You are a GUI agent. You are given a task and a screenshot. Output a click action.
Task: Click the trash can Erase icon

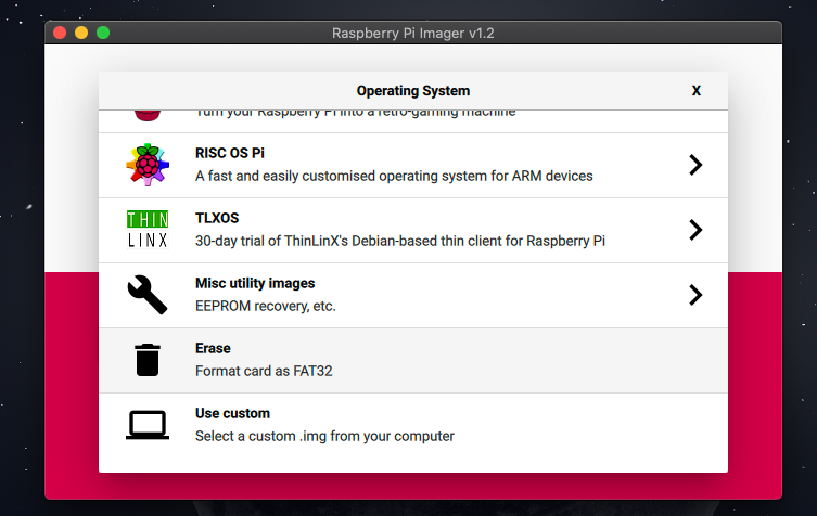148,360
